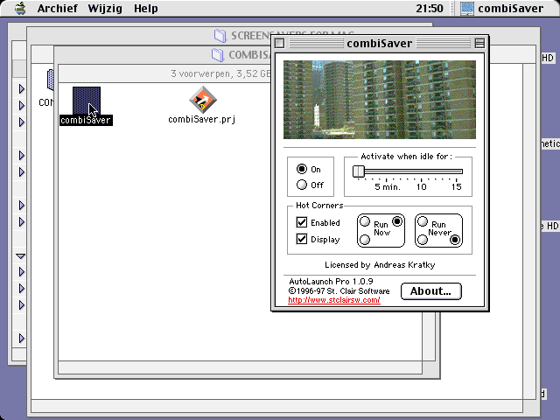Image resolution: width=560 pixels, height=420 pixels.
Task: Click the idle time slider thumb
Action: pyautogui.click(x=358, y=171)
